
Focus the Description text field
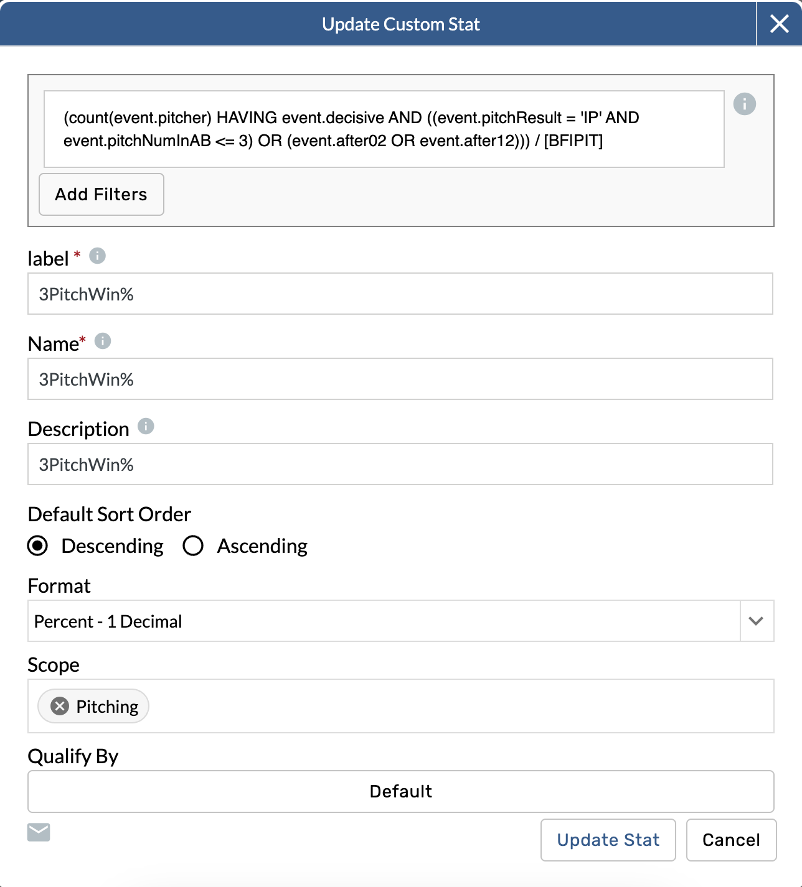click(x=400, y=464)
